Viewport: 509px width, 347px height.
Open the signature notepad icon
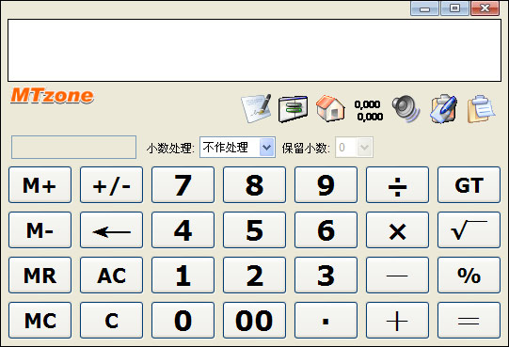(x=256, y=109)
